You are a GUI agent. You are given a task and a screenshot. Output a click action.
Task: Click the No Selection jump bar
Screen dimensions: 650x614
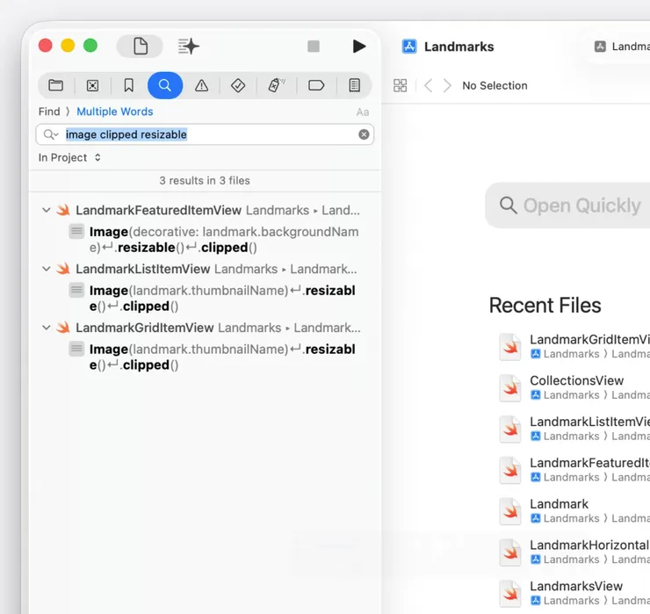495,85
